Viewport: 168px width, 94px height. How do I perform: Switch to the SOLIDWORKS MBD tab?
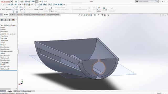click(x=53, y=15)
